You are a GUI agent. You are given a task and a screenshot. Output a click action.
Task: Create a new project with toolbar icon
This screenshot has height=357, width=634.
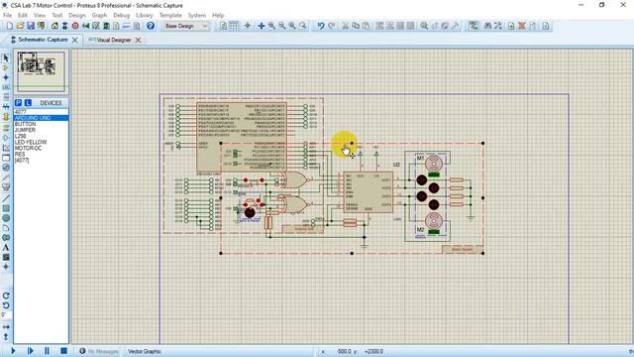coord(10,26)
